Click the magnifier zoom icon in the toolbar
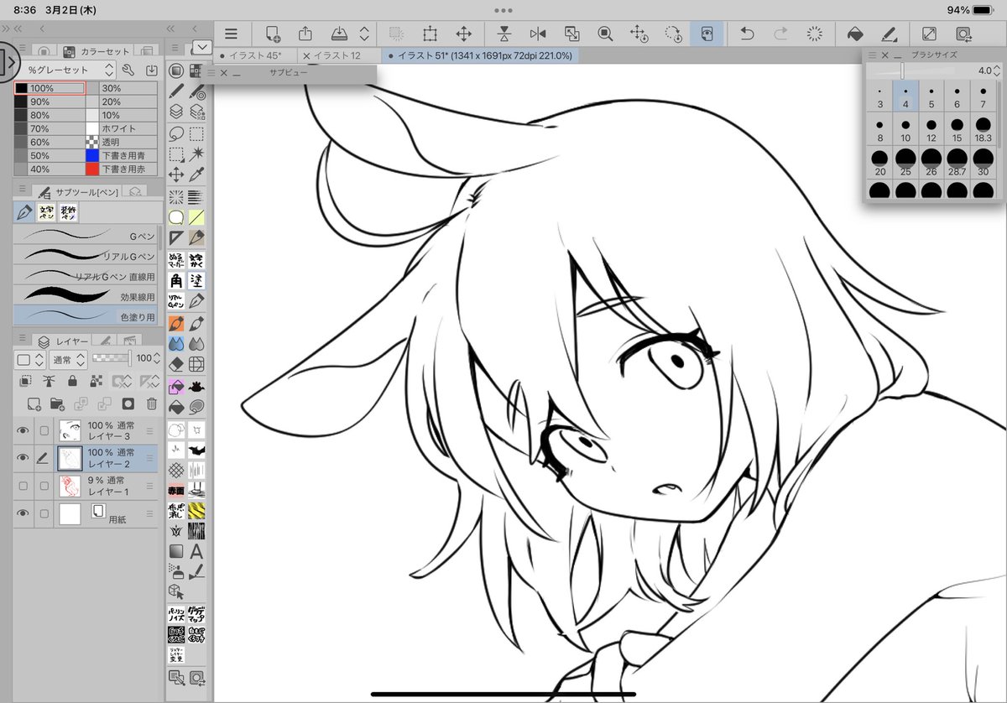The image size is (1007, 703). tap(605, 34)
